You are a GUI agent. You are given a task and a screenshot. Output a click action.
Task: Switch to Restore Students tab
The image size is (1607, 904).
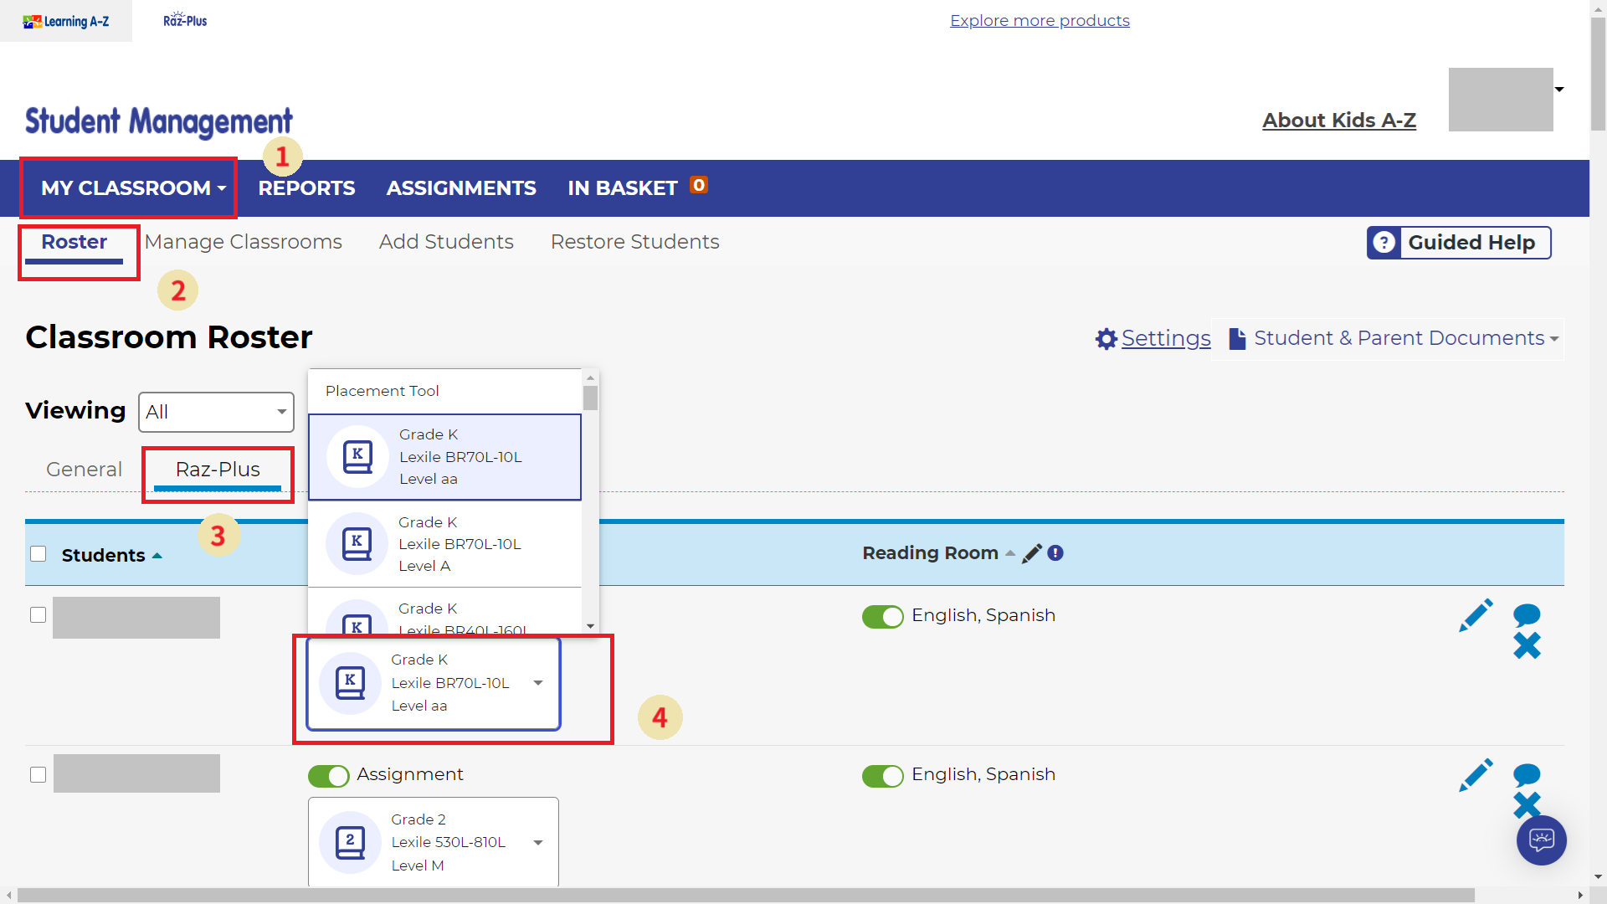coord(635,242)
